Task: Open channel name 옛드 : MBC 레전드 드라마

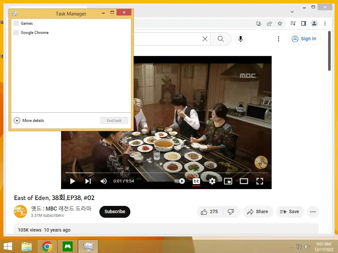Action: pos(61,209)
